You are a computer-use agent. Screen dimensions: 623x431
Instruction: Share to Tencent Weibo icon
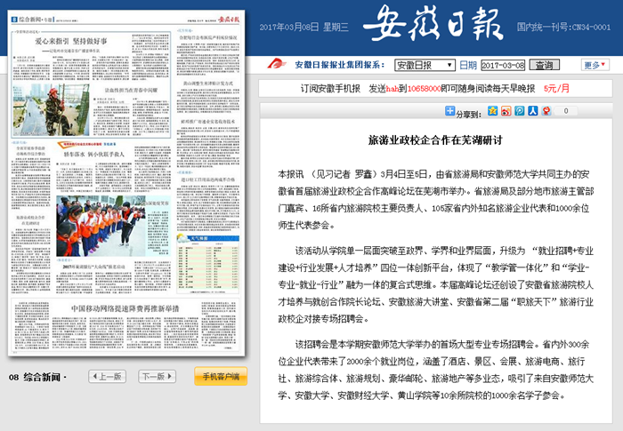520,111
